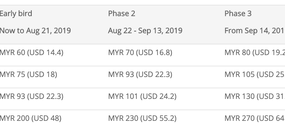Click the MYR 75 (USD 18) price
This screenshot has width=285, height=131.
tap(28, 74)
